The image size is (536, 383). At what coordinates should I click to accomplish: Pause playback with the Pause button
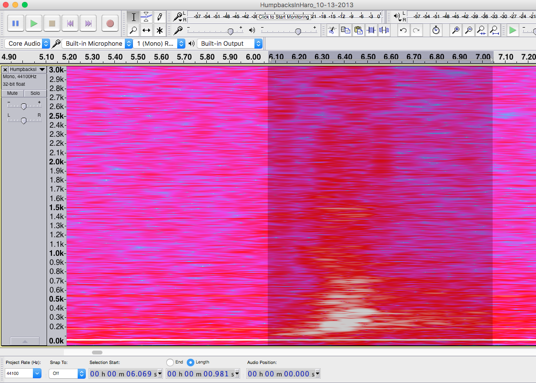click(15, 23)
